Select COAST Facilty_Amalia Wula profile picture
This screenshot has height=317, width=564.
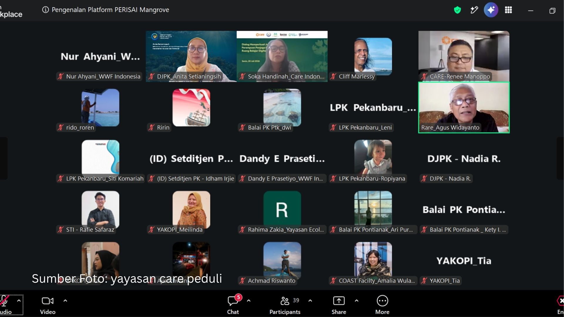[x=373, y=261]
